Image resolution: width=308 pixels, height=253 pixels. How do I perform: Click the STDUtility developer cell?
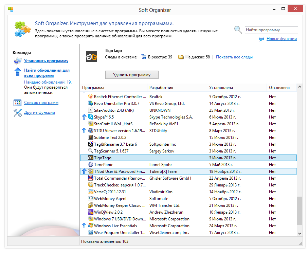158,131
